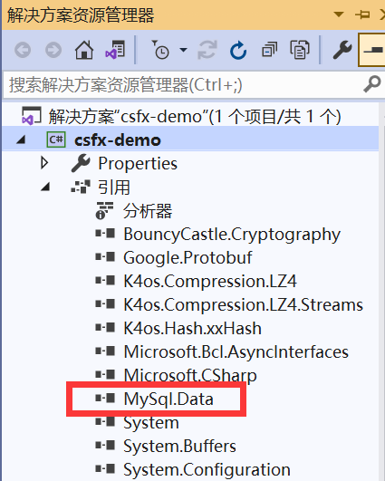The height and width of the screenshot is (481, 385).
Task: Open the window position dropdown in title bar
Action: 339,14
